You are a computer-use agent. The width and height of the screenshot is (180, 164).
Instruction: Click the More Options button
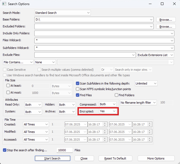point(156,158)
